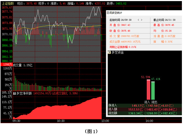Click the 净流入 row in funds table
Screen dimensions: 183x137
144,106
